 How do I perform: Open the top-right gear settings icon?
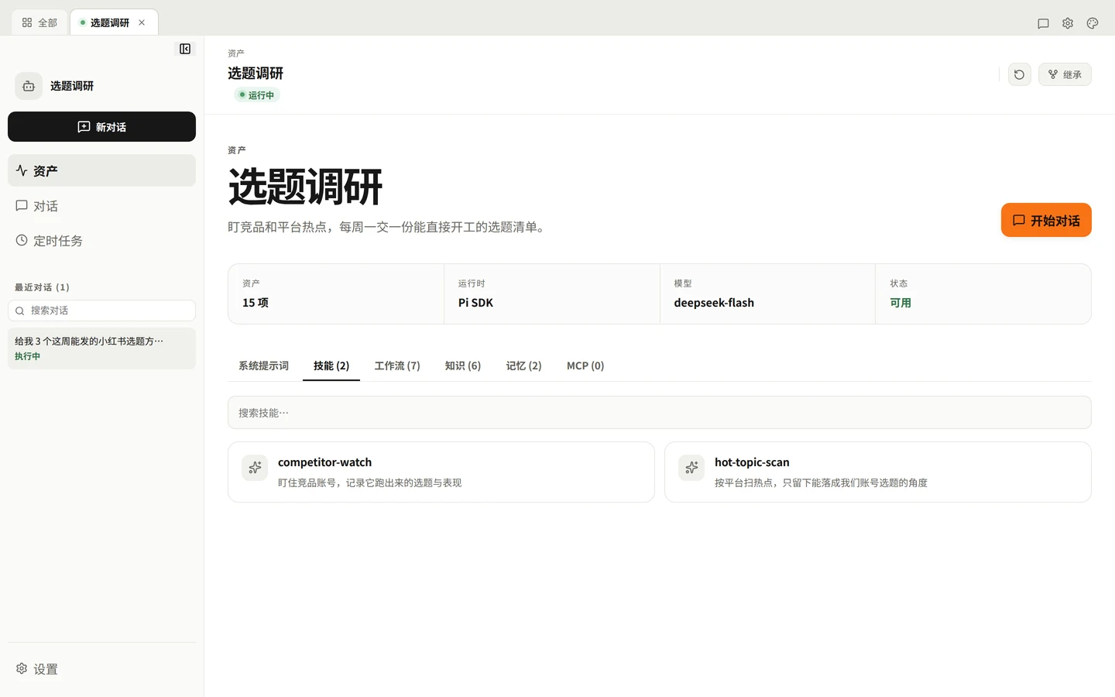[1068, 23]
